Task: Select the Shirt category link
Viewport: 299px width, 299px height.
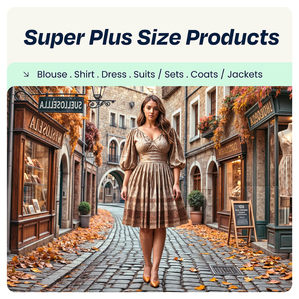Action: click(x=84, y=74)
